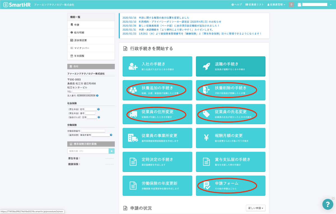Open the 新しい申請 dropdown button
Screen dimensions: 336x214
tap(256, 208)
